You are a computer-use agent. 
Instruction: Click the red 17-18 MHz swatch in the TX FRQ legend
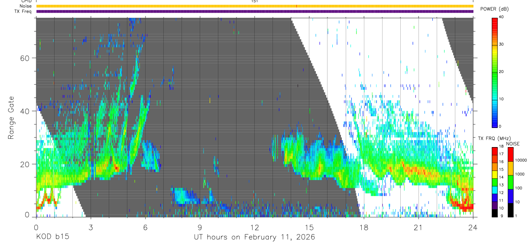coord(494,151)
